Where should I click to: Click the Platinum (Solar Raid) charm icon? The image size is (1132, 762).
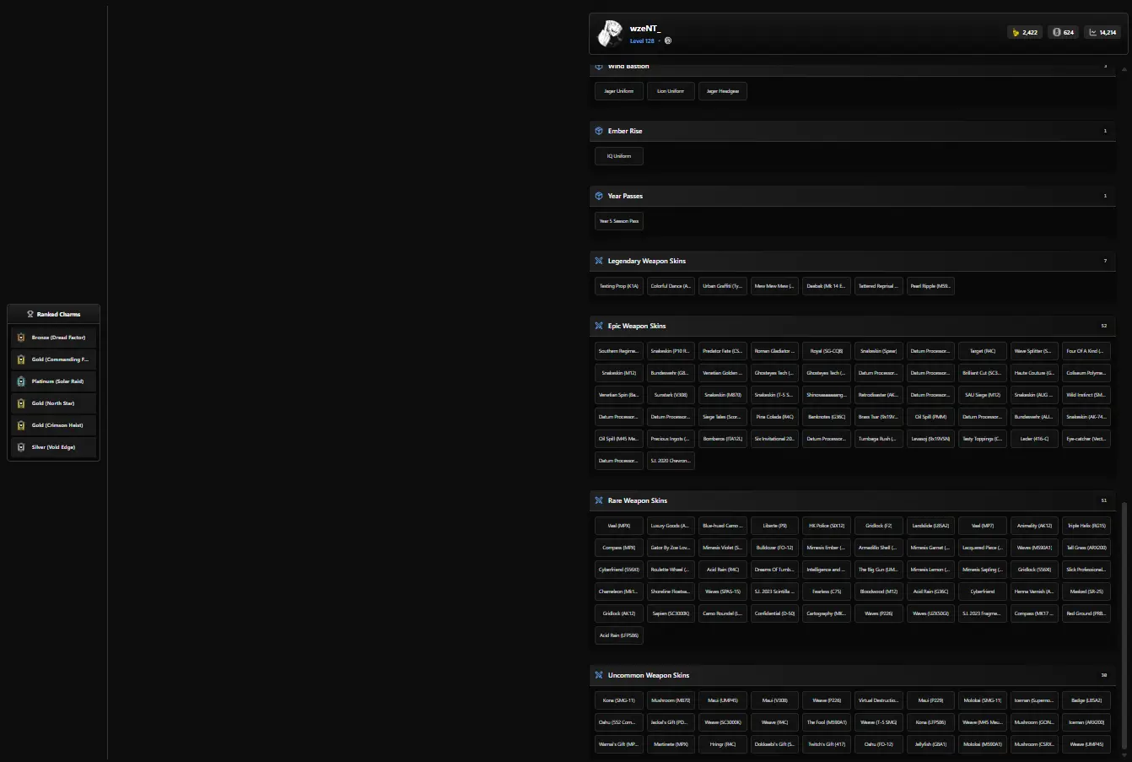click(22, 381)
